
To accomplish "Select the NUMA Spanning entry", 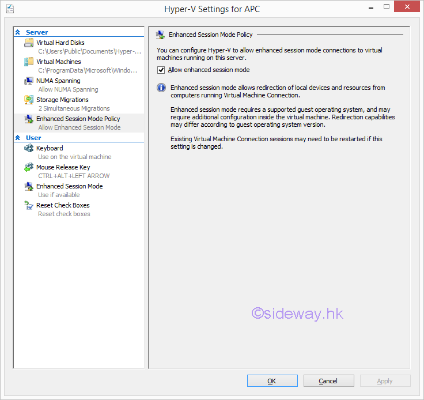I will tap(58, 81).
